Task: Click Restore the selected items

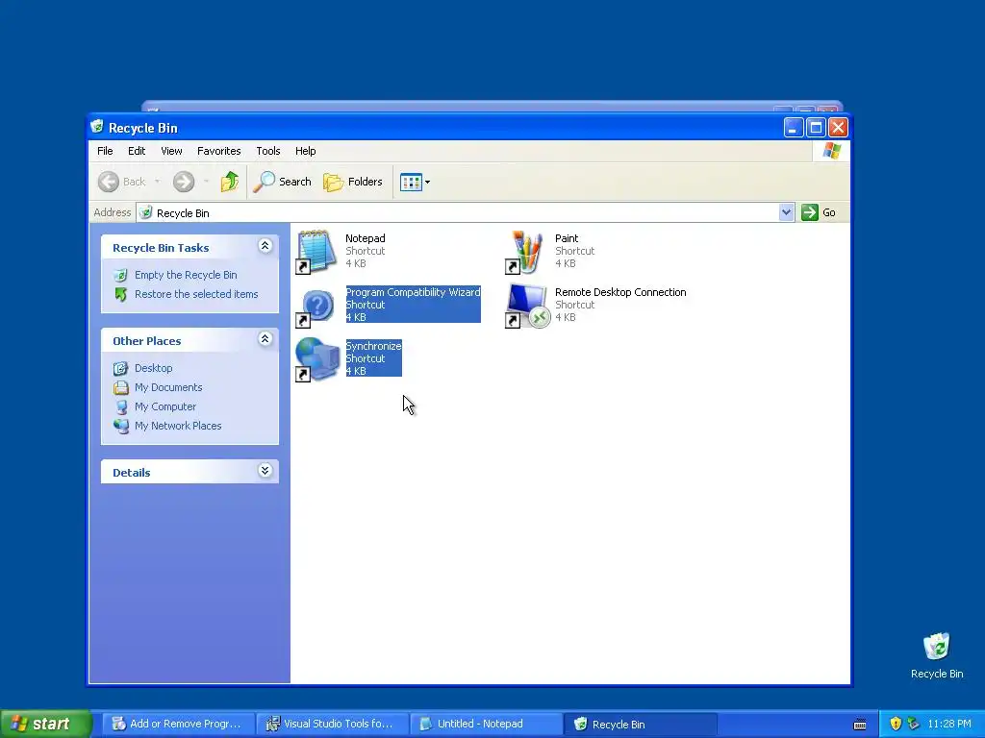Action: coord(196,294)
